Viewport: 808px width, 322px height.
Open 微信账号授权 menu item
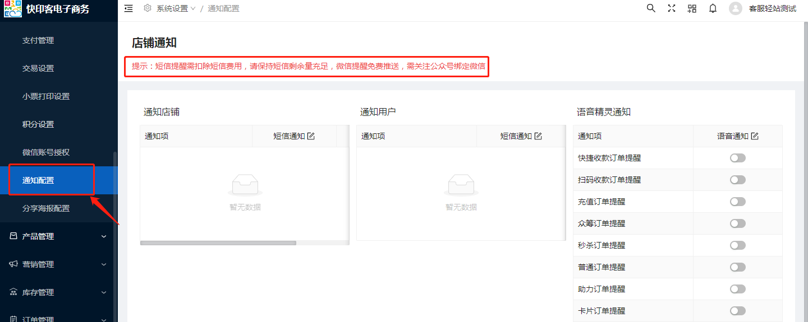46,152
